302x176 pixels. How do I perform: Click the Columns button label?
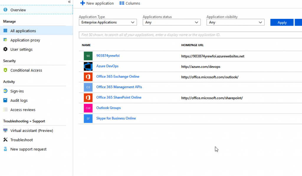(133, 3)
